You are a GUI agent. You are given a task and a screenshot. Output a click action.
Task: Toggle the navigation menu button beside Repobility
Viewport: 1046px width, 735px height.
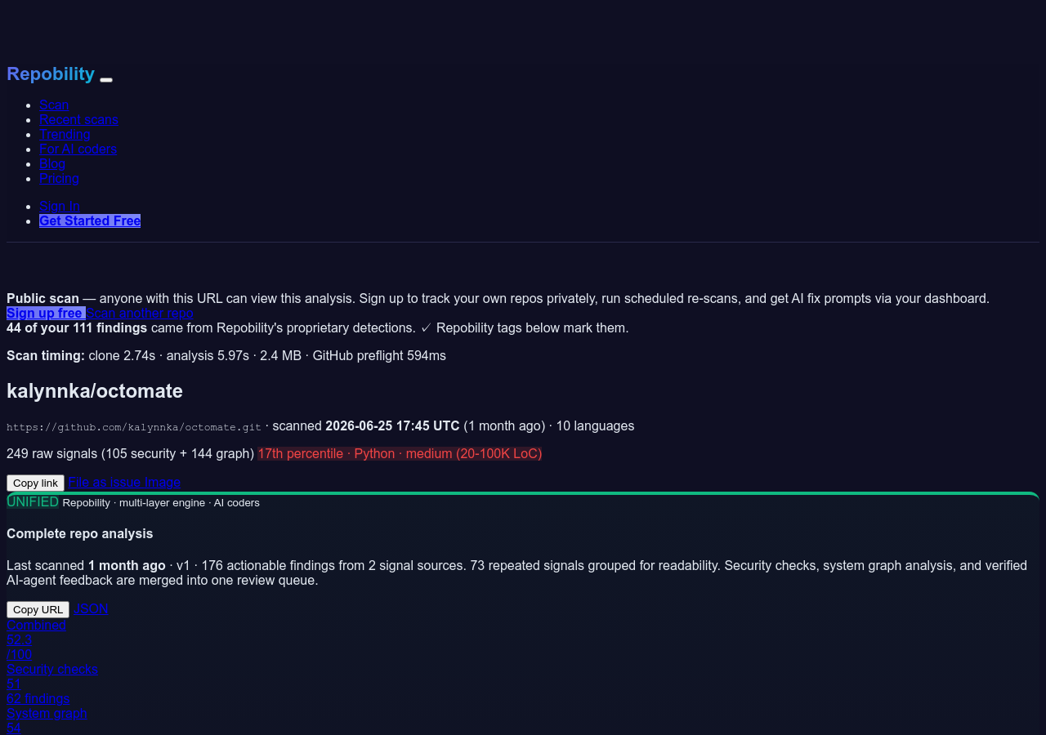coord(106,79)
